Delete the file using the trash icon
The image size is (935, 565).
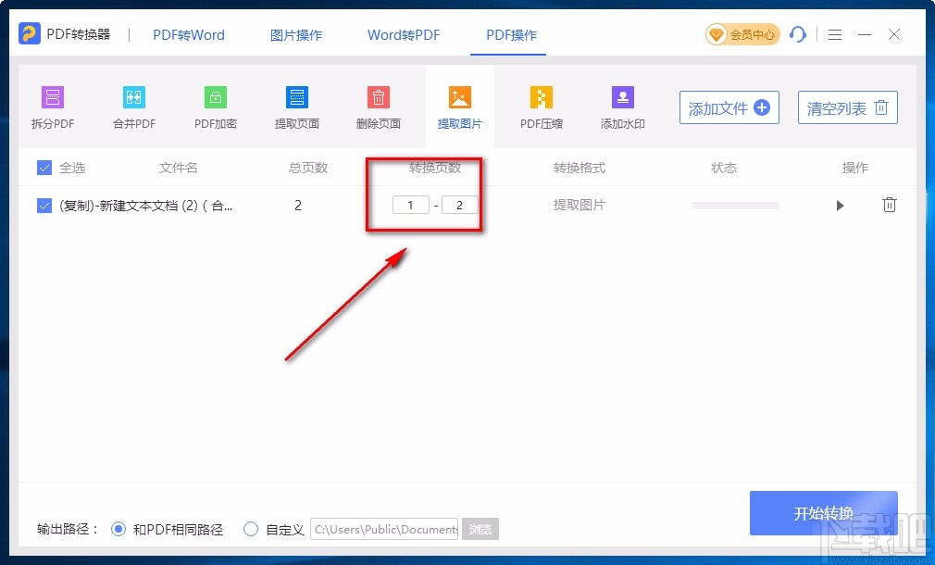tap(890, 205)
